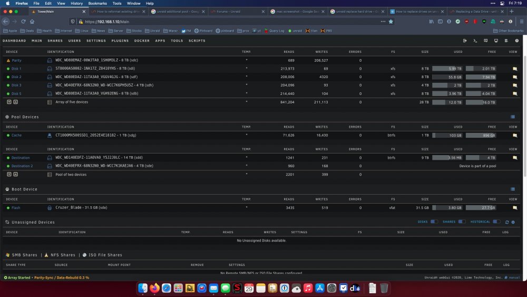The width and height of the screenshot is (527, 297).
Task: Click Parity-Sync / Data-Rebuild status text
Action: [62, 278]
